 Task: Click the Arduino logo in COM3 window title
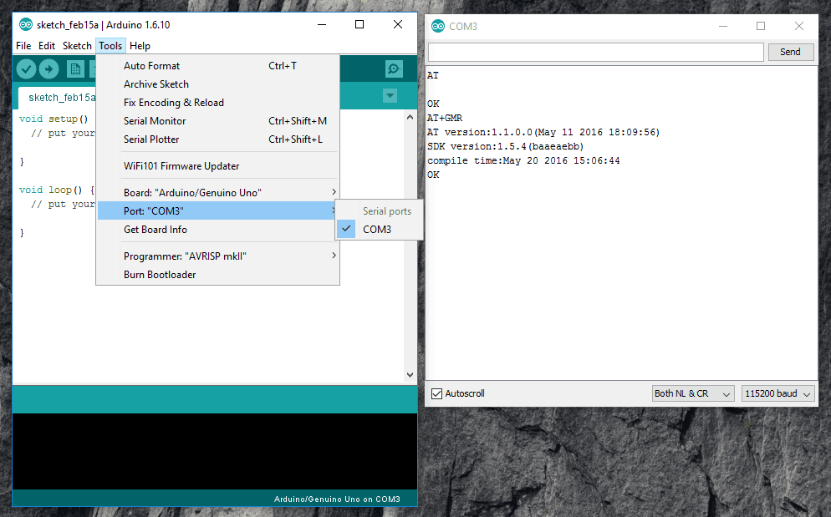pos(438,27)
